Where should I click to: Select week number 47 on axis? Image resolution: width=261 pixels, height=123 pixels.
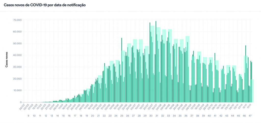(250, 116)
